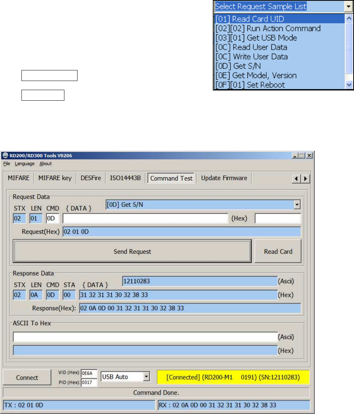Select [0E] Get Model, Version entry
The height and width of the screenshot is (414, 354).
point(279,76)
